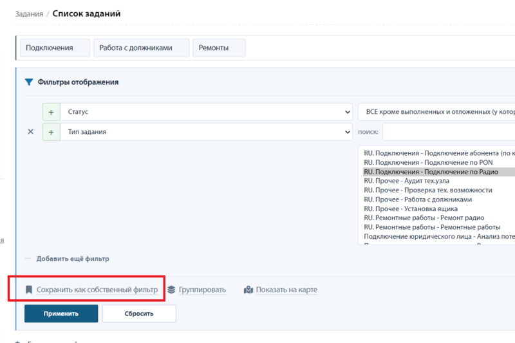The image size is (515, 343).
Task: Click the Сбросить button
Action: (139, 313)
